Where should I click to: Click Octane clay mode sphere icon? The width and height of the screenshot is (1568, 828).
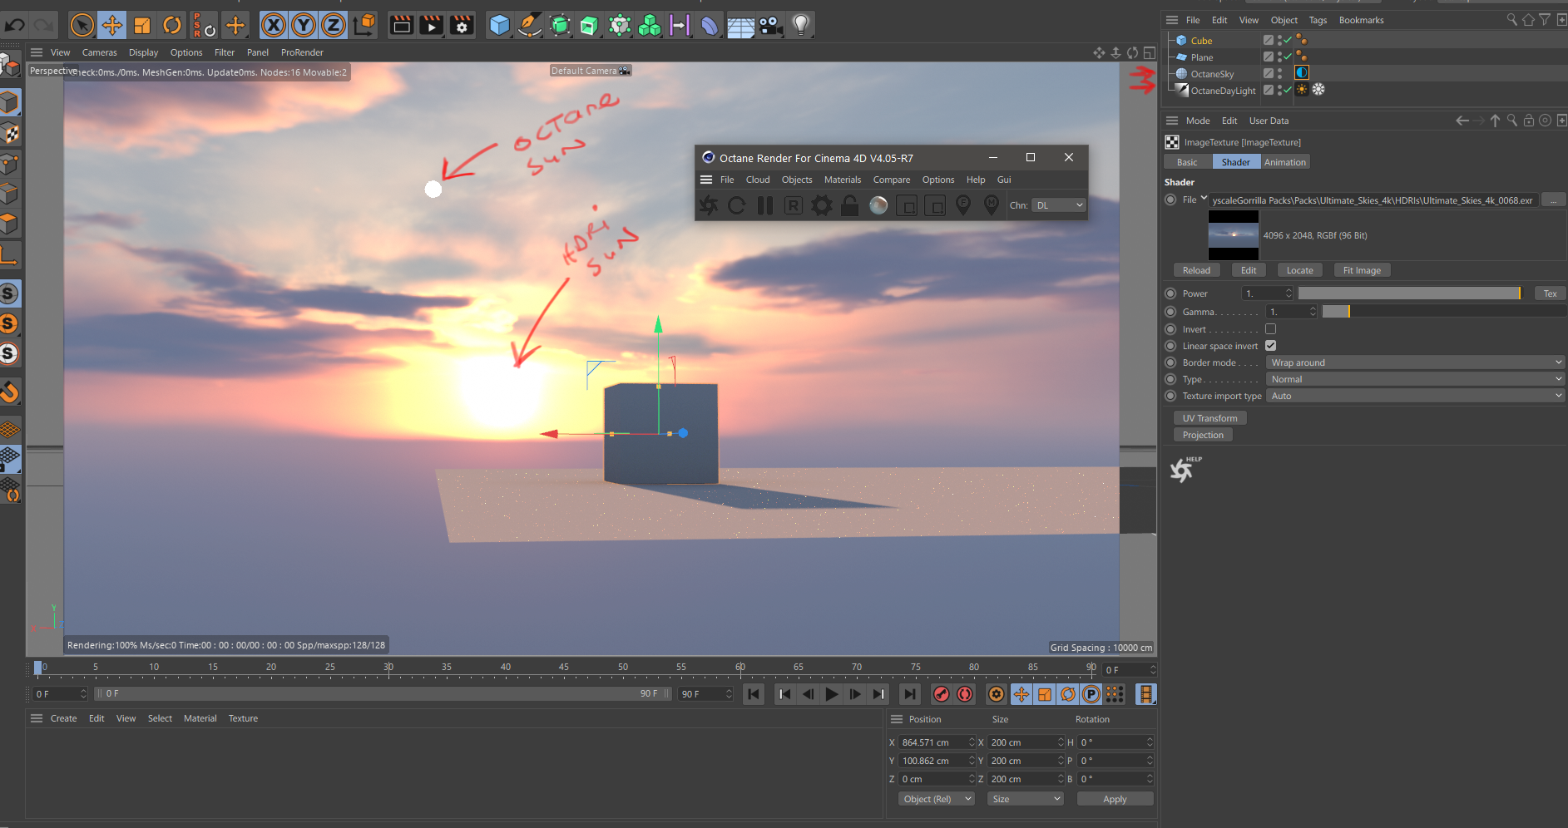[x=878, y=205]
